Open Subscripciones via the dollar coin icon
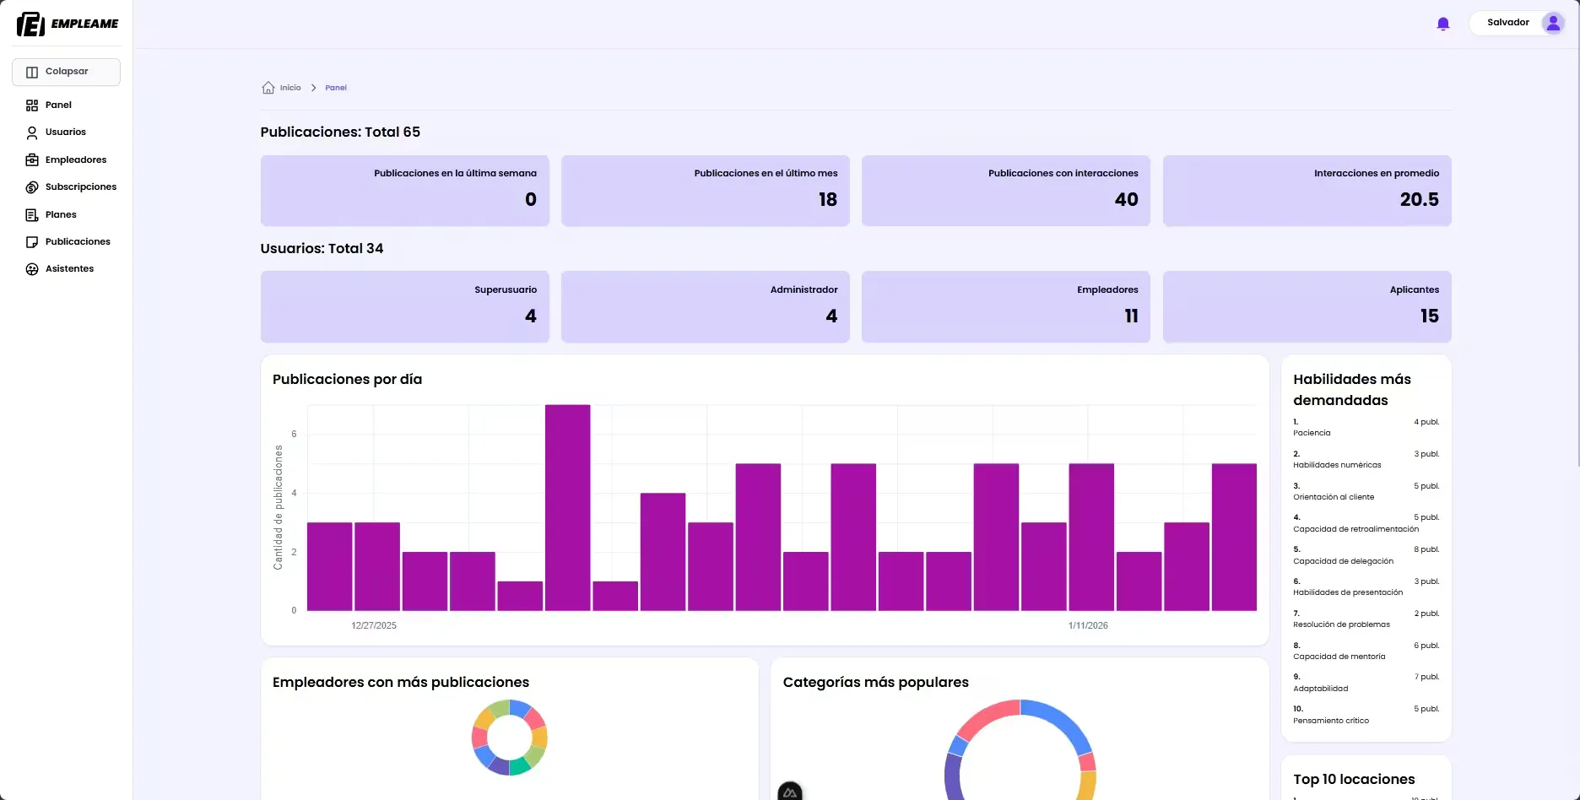The width and height of the screenshot is (1580, 800). [32, 186]
